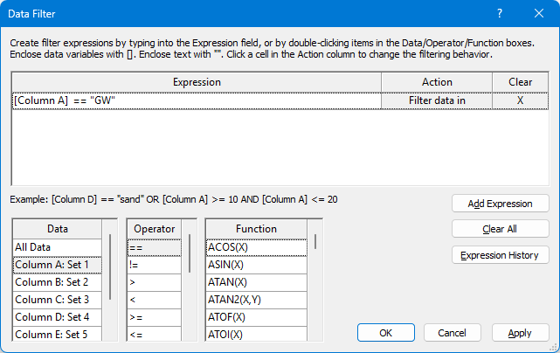Pick Column C: Set 3 from Data list
The height and width of the screenshot is (353, 560).
point(58,299)
